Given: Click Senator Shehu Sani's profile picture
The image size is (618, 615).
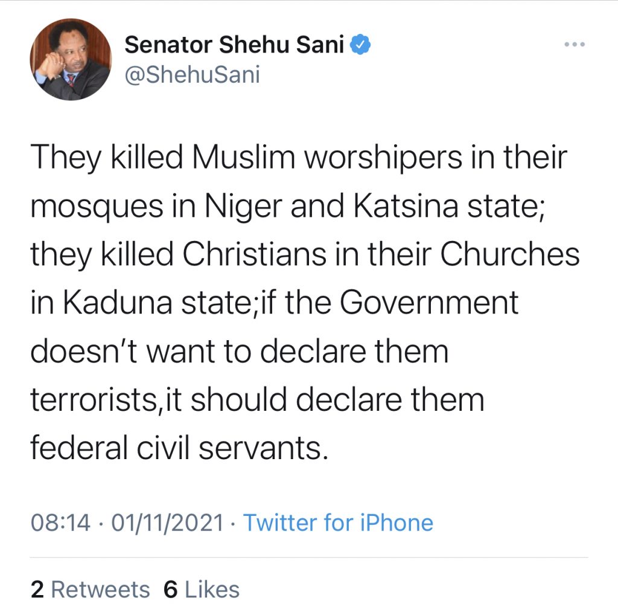Looking at the screenshot, I should point(71,59).
